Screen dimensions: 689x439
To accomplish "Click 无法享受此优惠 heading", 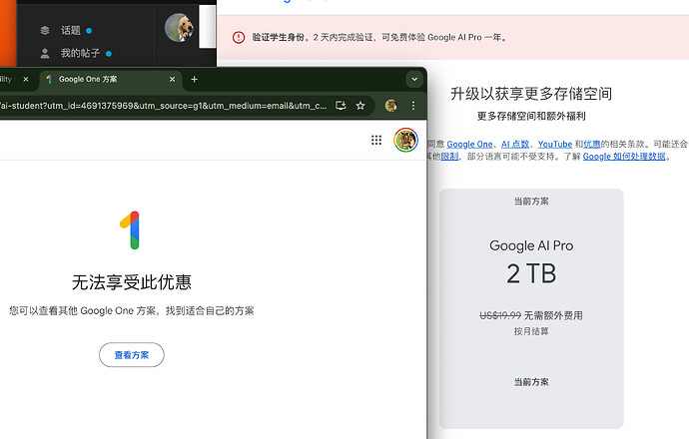I will click(x=132, y=282).
